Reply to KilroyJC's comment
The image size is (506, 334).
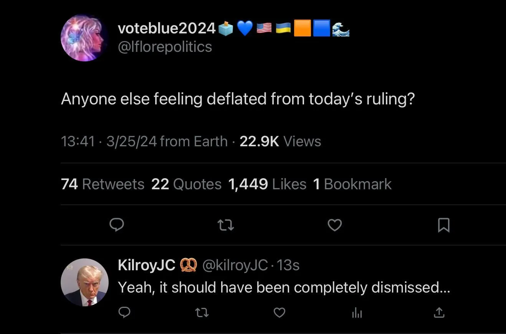click(124, 313)
